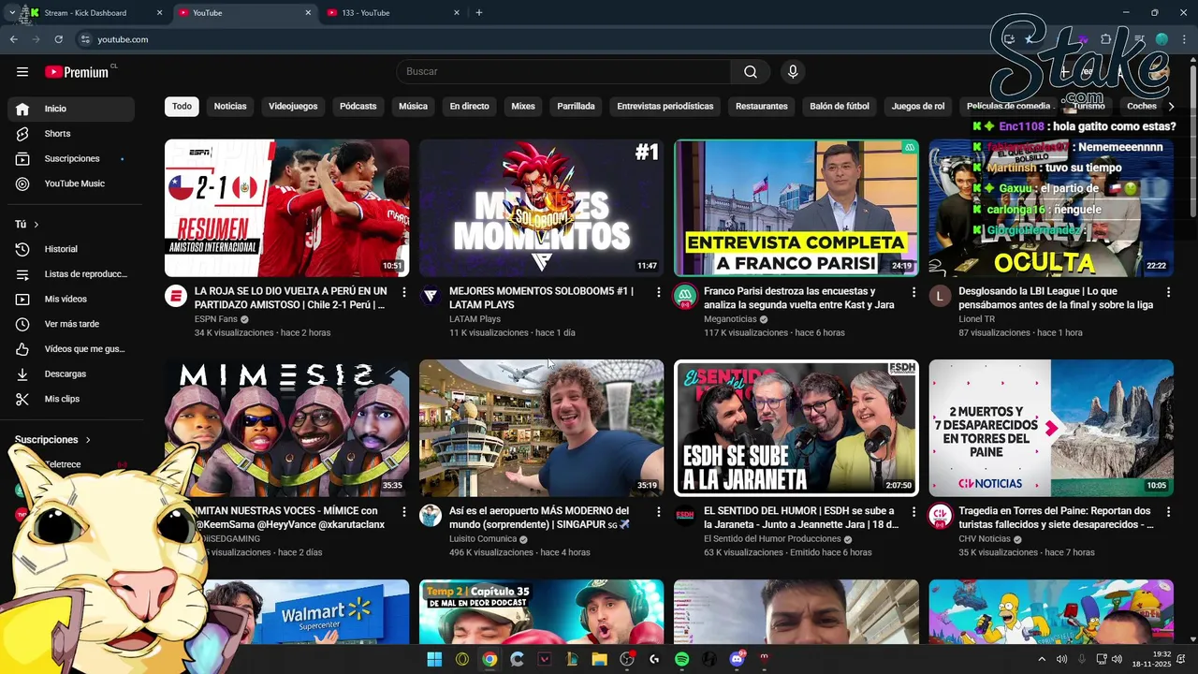Switch to Stream - Kick Dashboard tab
Image resolution: width=1198 pixels, height=674 pixels.
(92, 13)
